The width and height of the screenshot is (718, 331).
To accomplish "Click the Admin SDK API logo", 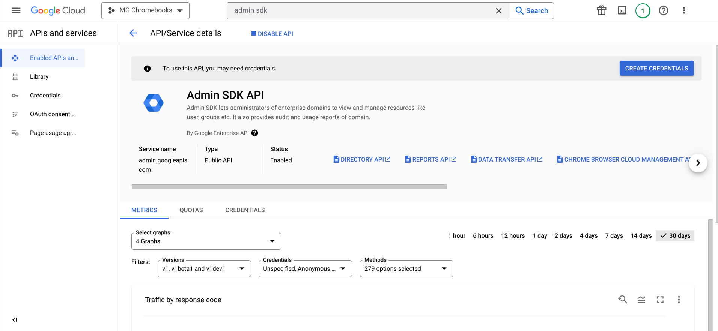I will coord(154,103).
